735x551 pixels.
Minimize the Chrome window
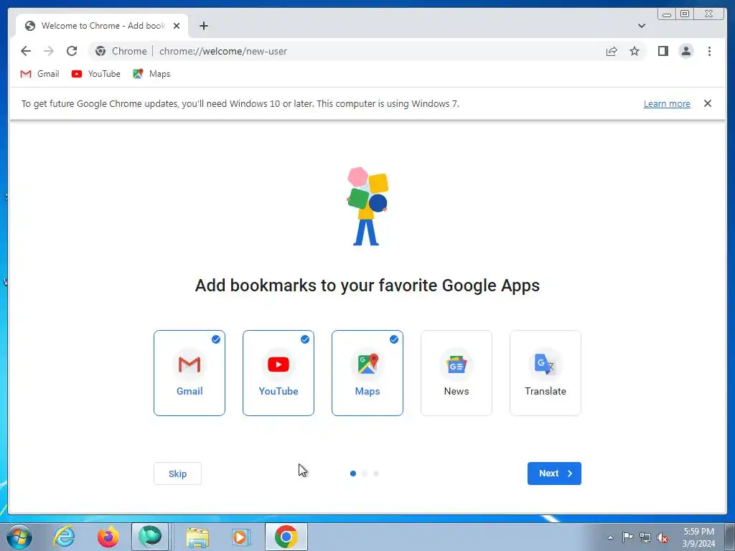[x=667, y=14]
